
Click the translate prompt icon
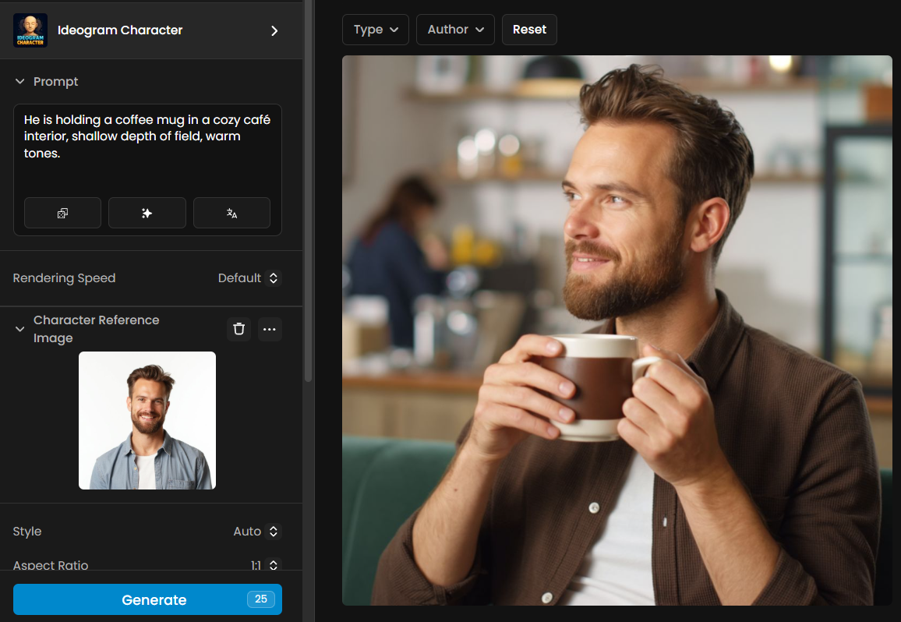(x=231, y=214)
